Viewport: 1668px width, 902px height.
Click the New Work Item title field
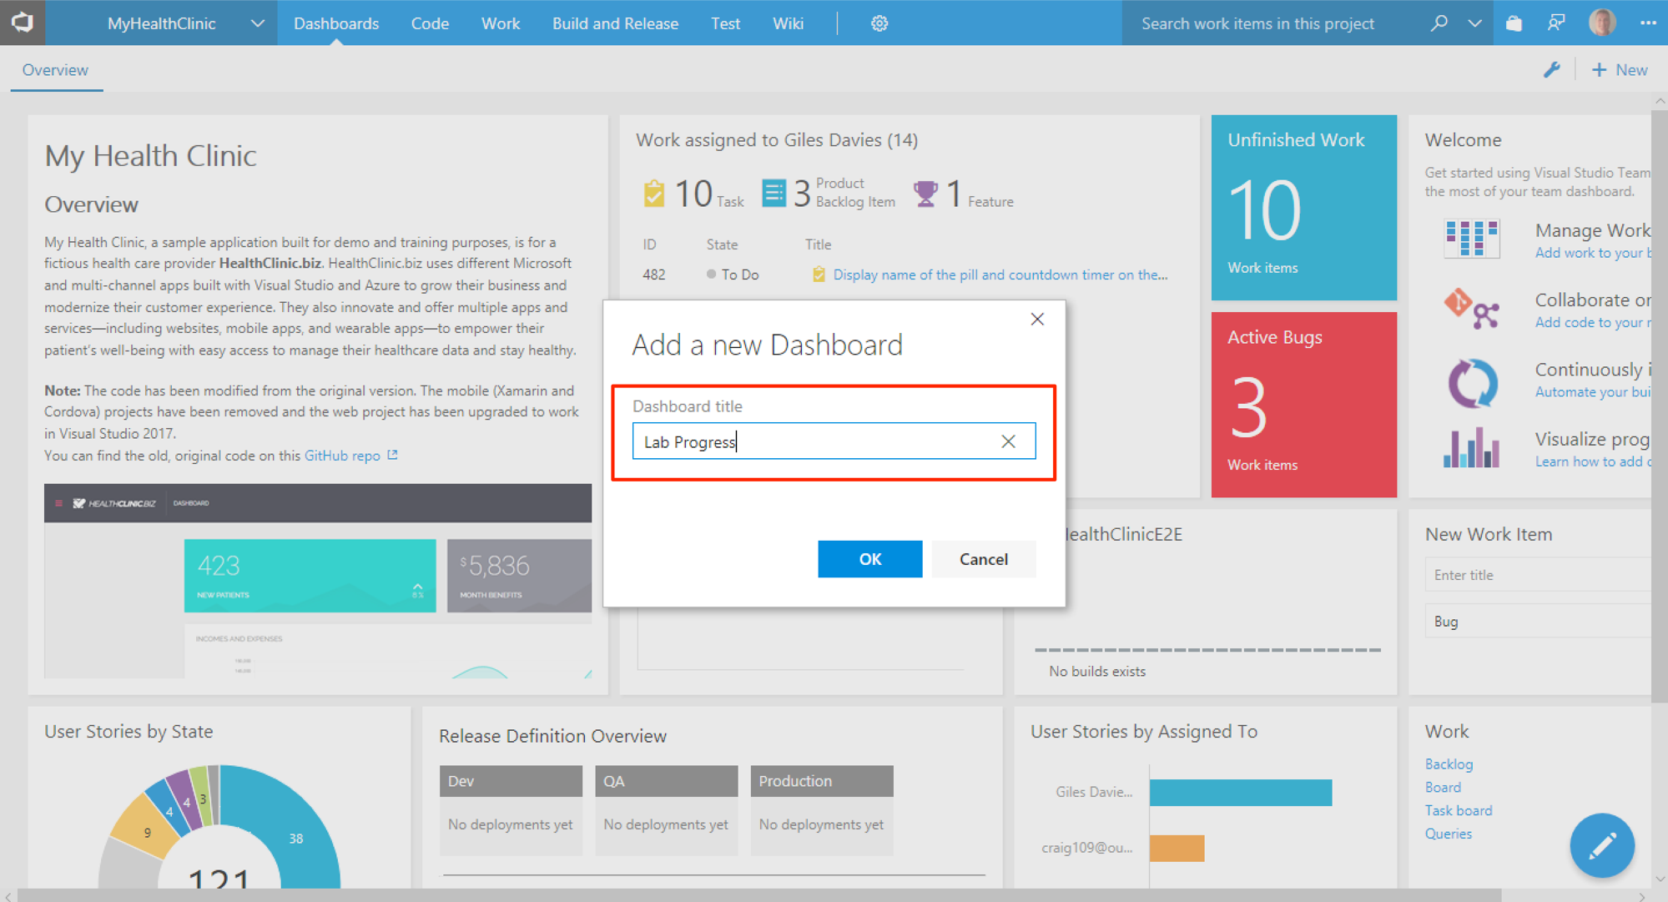pyautogui.click(x=1537, y=575)
